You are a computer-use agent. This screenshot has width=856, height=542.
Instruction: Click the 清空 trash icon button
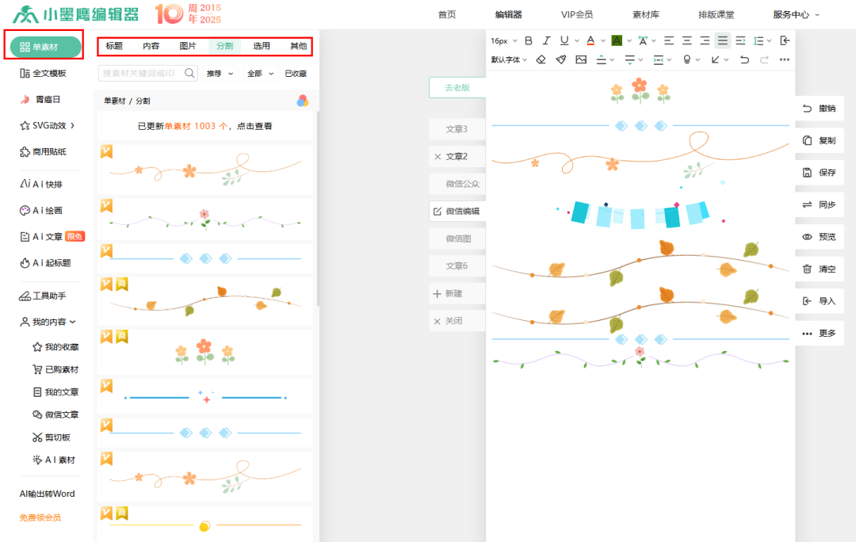click(x=819, y=269)
